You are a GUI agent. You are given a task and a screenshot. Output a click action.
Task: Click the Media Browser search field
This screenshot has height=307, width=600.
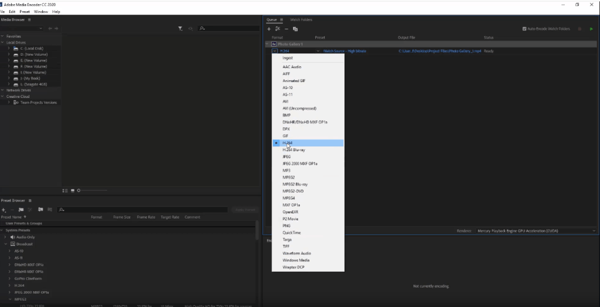click(229, 28)
